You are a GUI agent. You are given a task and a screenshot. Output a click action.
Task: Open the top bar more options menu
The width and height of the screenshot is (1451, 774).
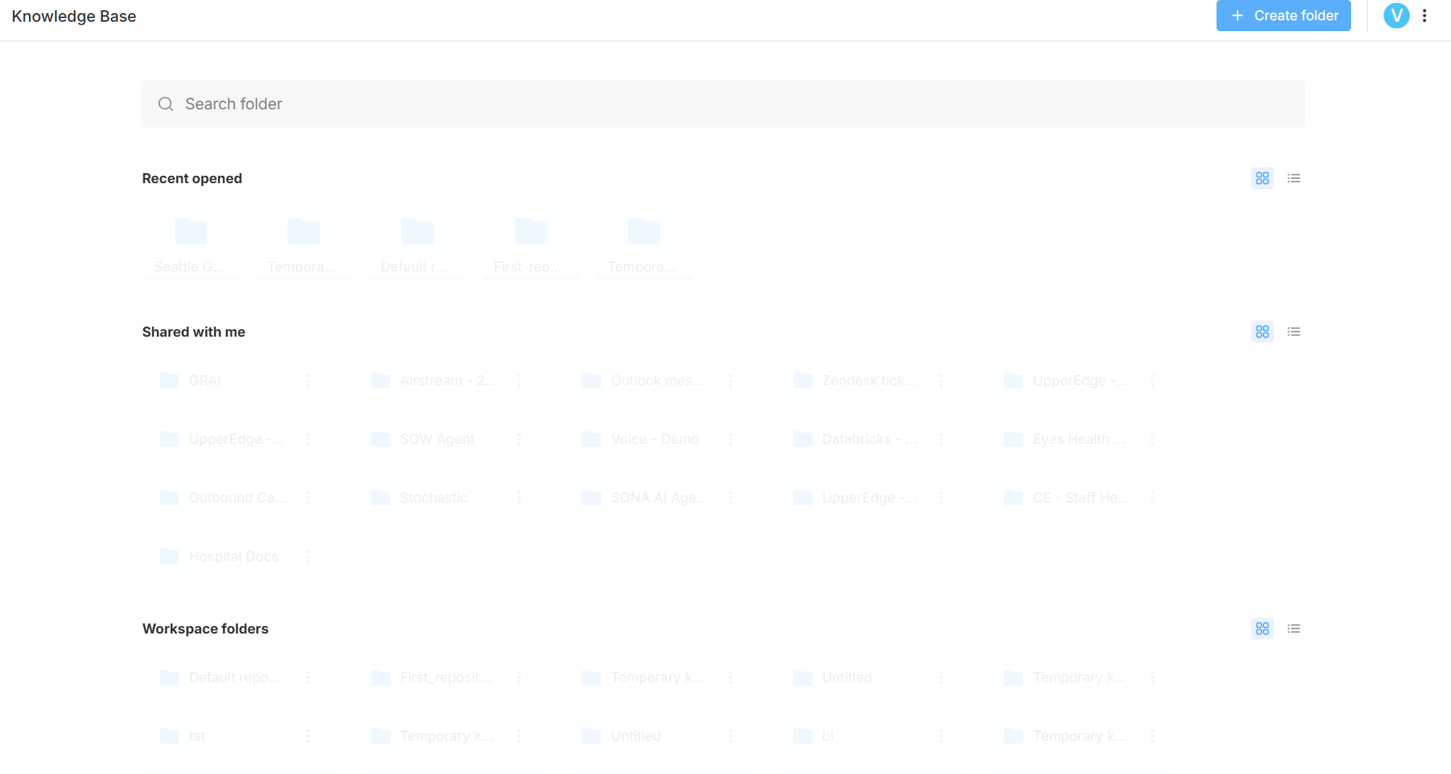click(x=1424, y=16)
